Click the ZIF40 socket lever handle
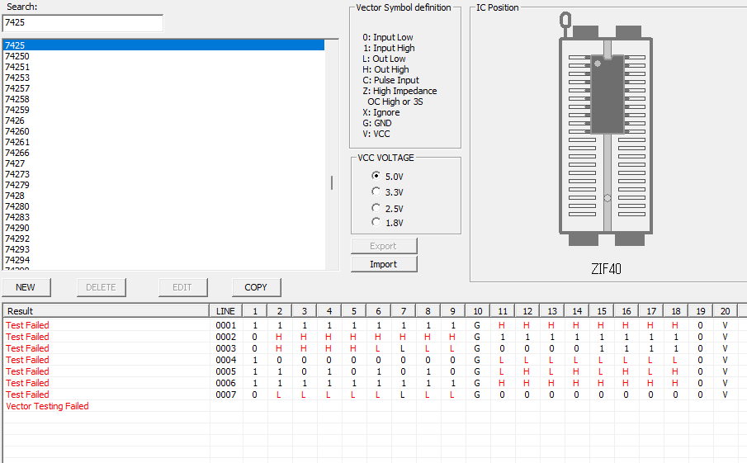This screenshot has width=747, height=463. (x=565, y=20)
